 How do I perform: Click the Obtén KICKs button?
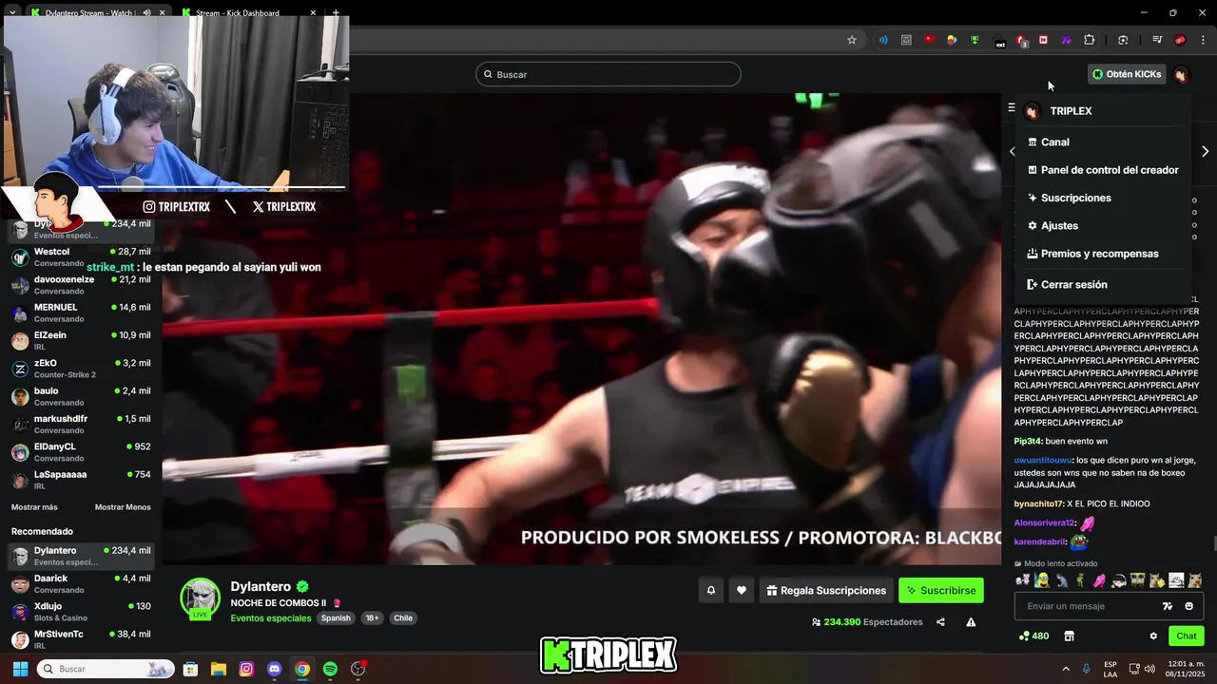coord(1127,74)
